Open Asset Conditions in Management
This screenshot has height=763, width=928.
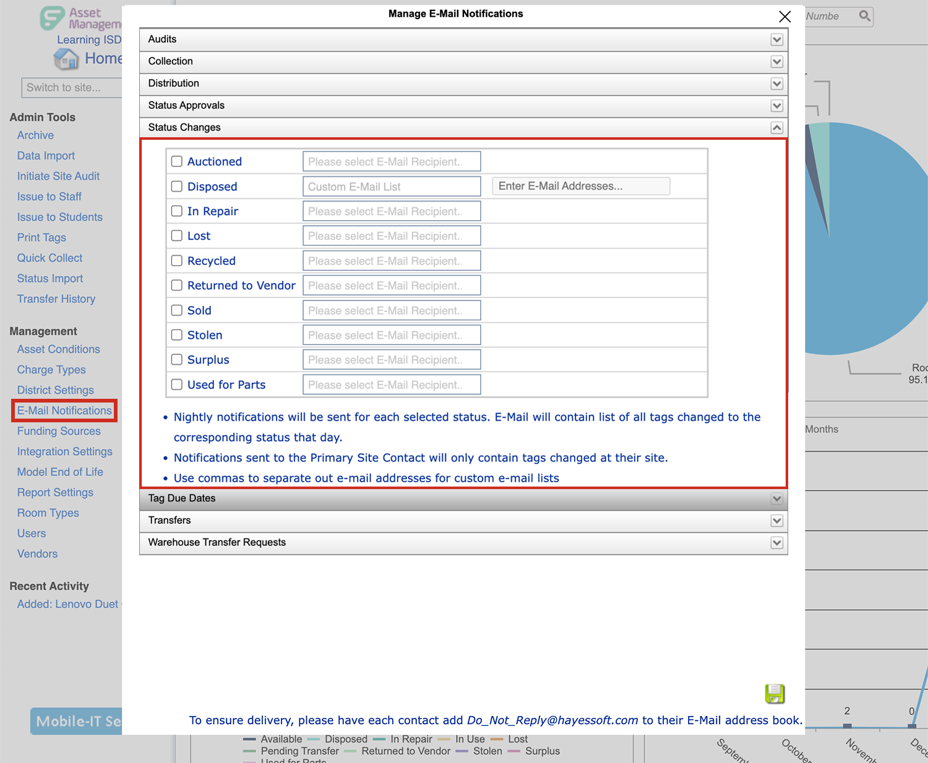pos(59,349)
